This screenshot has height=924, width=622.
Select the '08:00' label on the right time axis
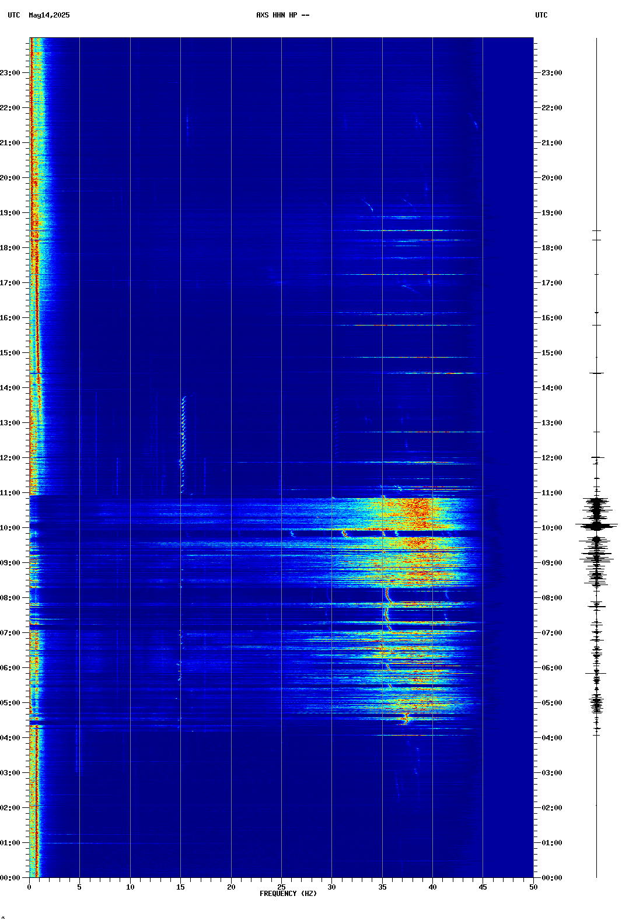click(x=552, y=598)
